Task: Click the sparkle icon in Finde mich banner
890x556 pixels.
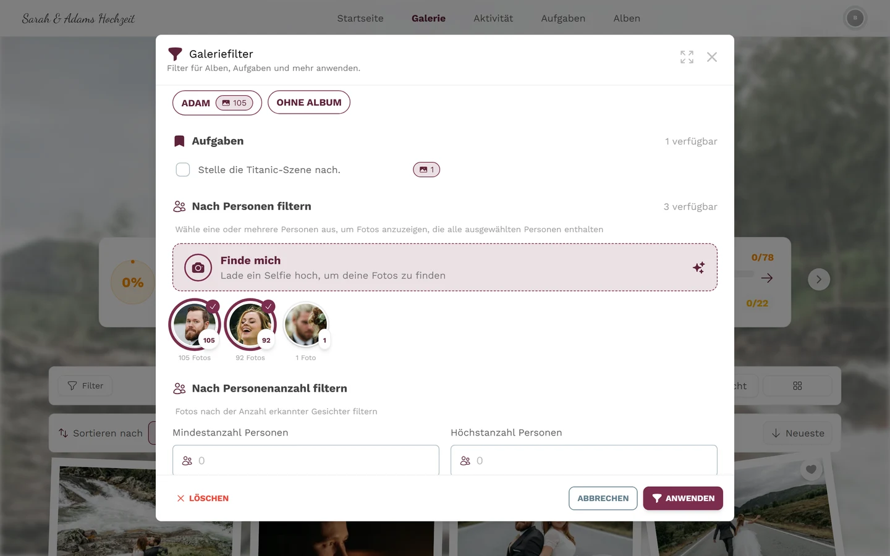Action: coord(698,267)
